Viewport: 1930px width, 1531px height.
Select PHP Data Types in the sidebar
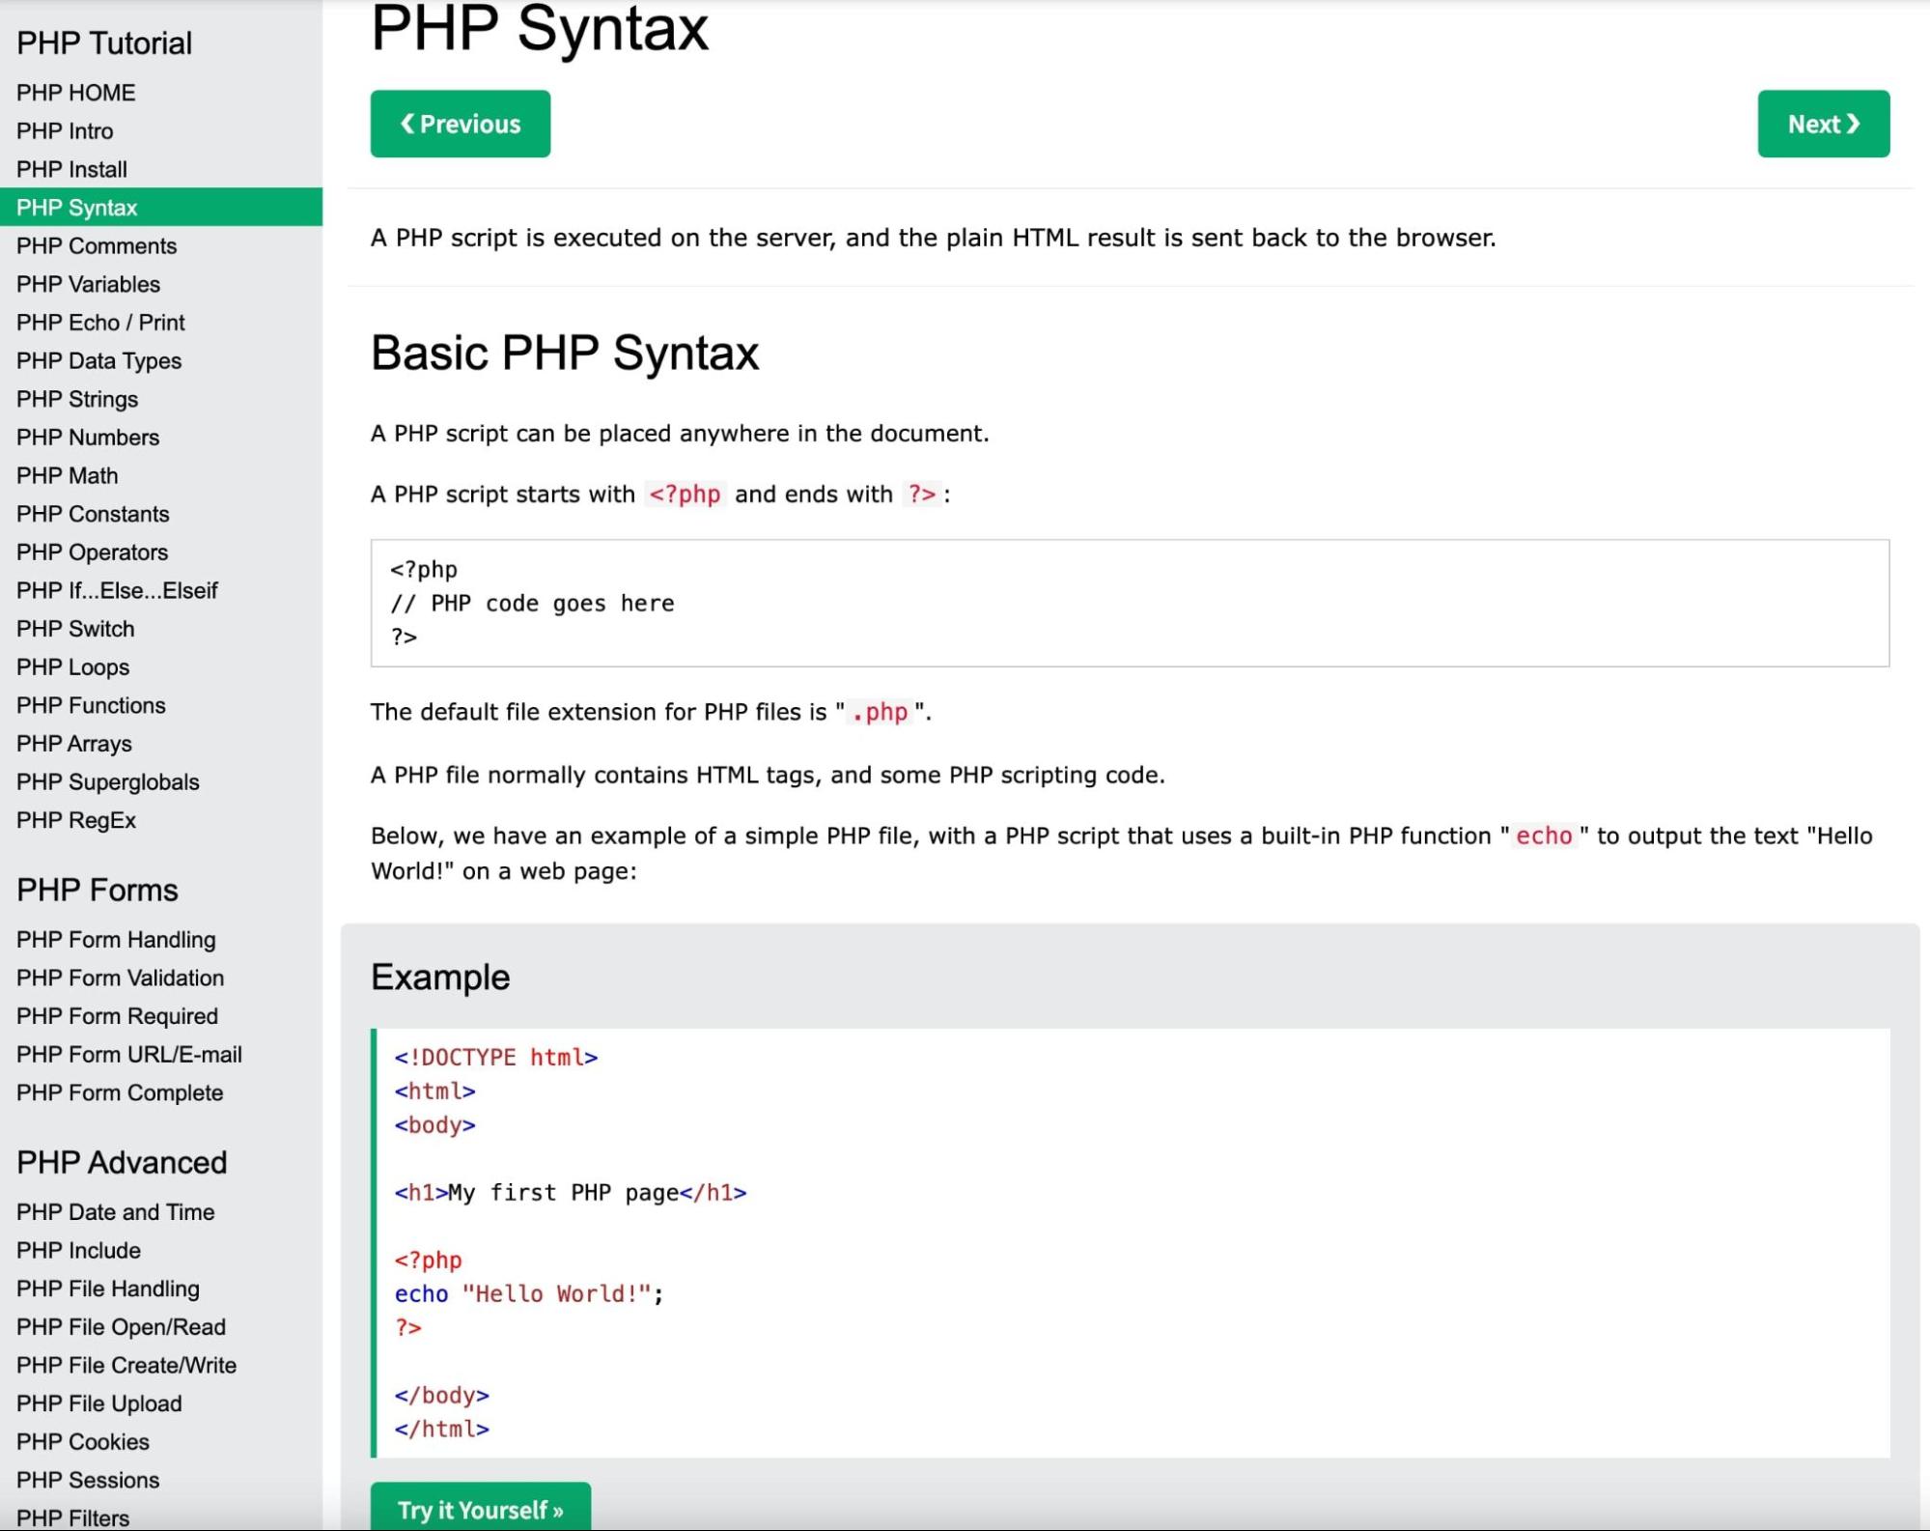98,361
